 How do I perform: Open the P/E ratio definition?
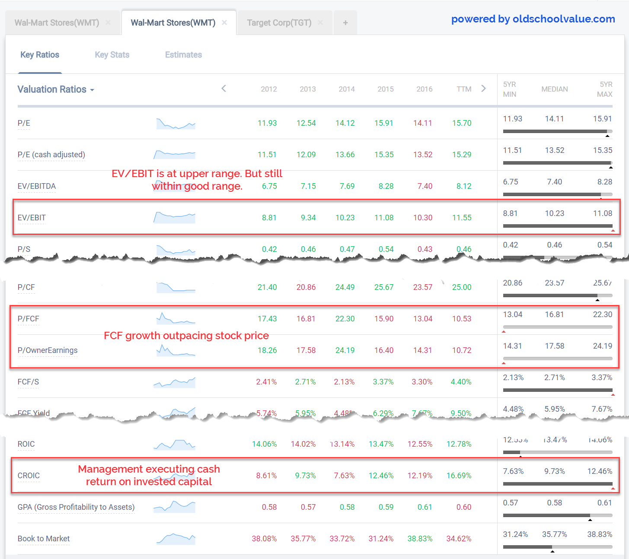(x=24, y=123)
